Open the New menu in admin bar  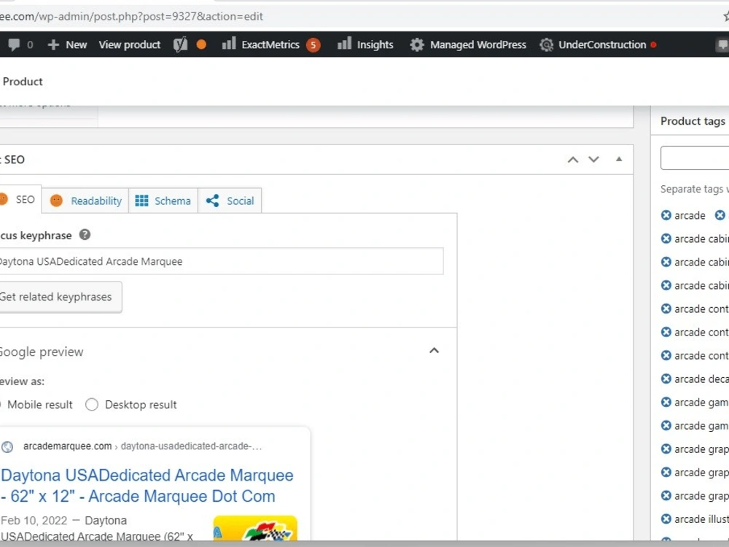point(67,44)
